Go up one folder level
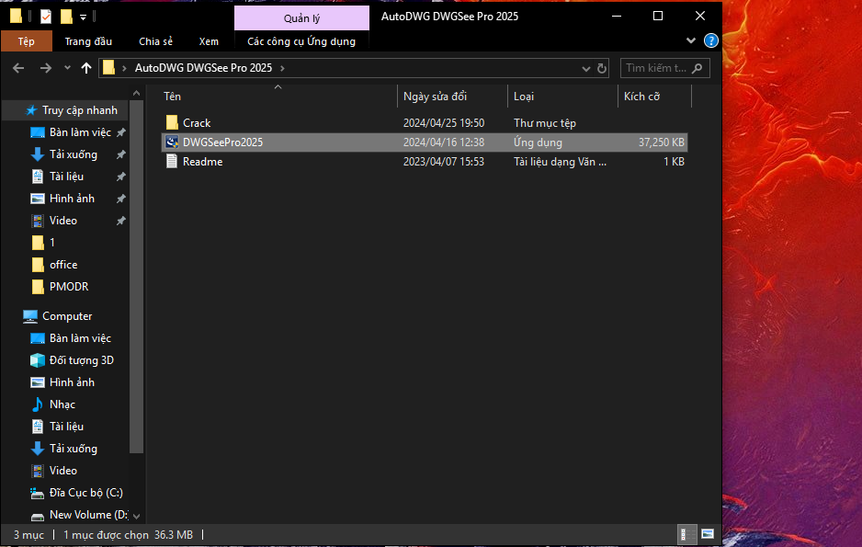 [x=86, y=68]
